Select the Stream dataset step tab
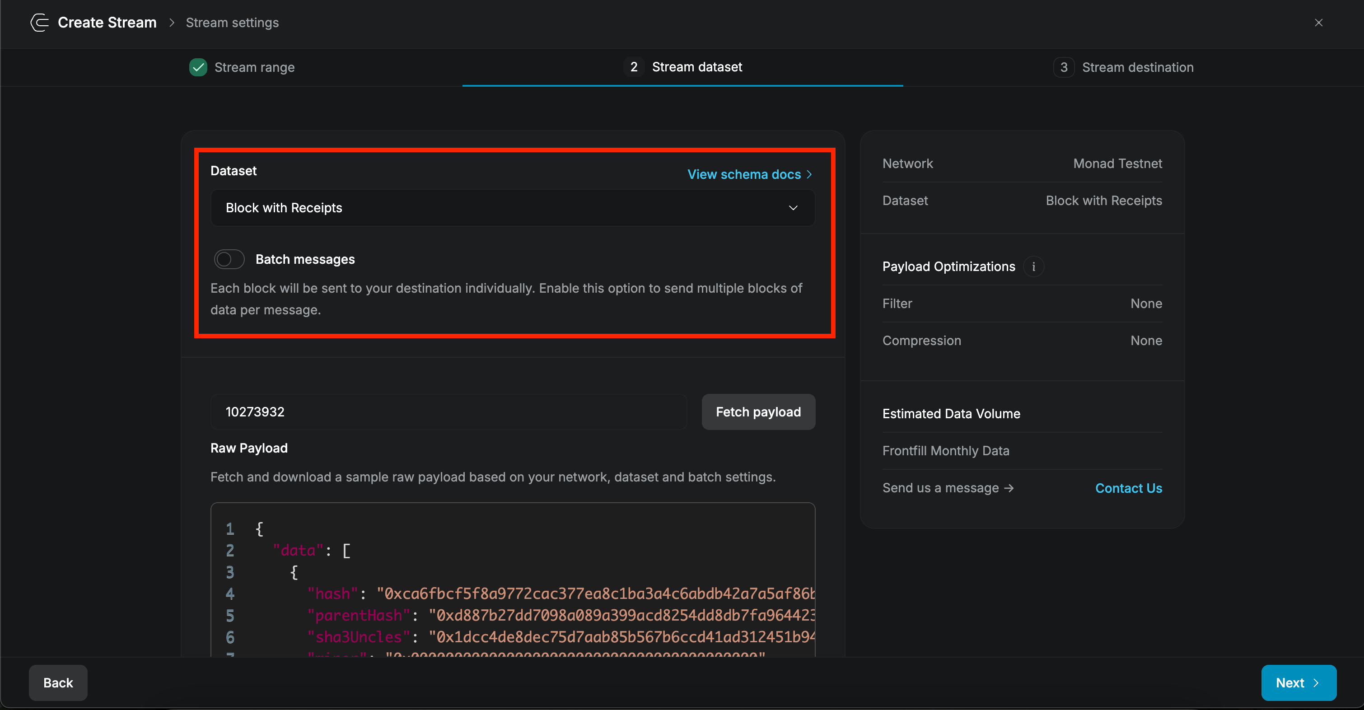 (x=682, y=67)
